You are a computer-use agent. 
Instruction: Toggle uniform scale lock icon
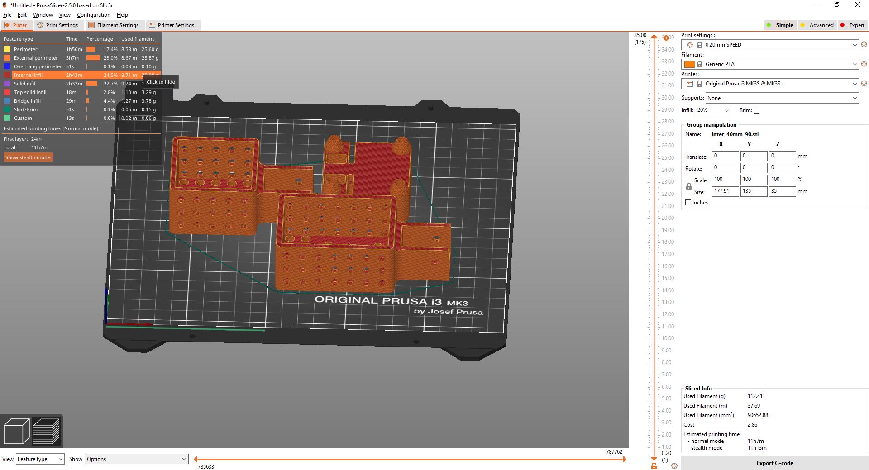point(688,186)
